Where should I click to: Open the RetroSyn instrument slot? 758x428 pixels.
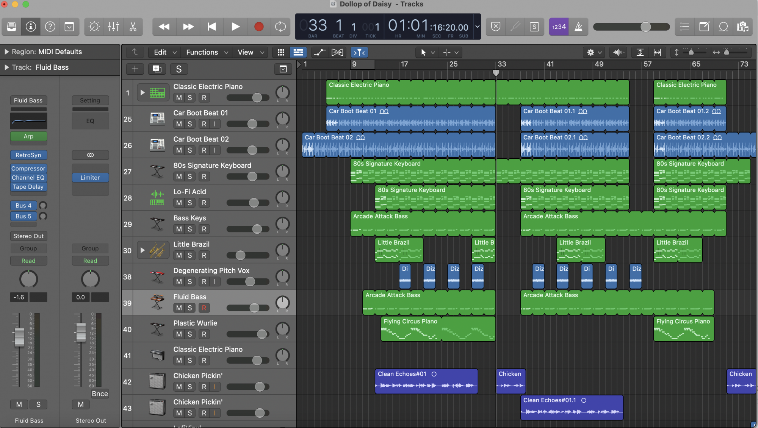click(28, 155)
